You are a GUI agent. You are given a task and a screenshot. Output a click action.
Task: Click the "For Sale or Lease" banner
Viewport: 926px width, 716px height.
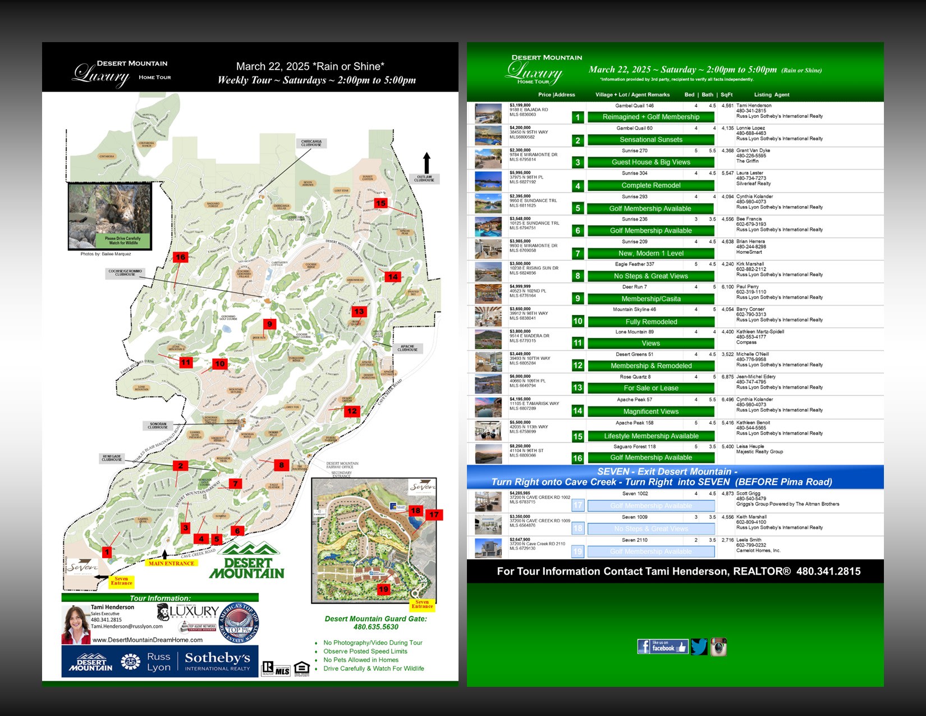coord(651,388)
